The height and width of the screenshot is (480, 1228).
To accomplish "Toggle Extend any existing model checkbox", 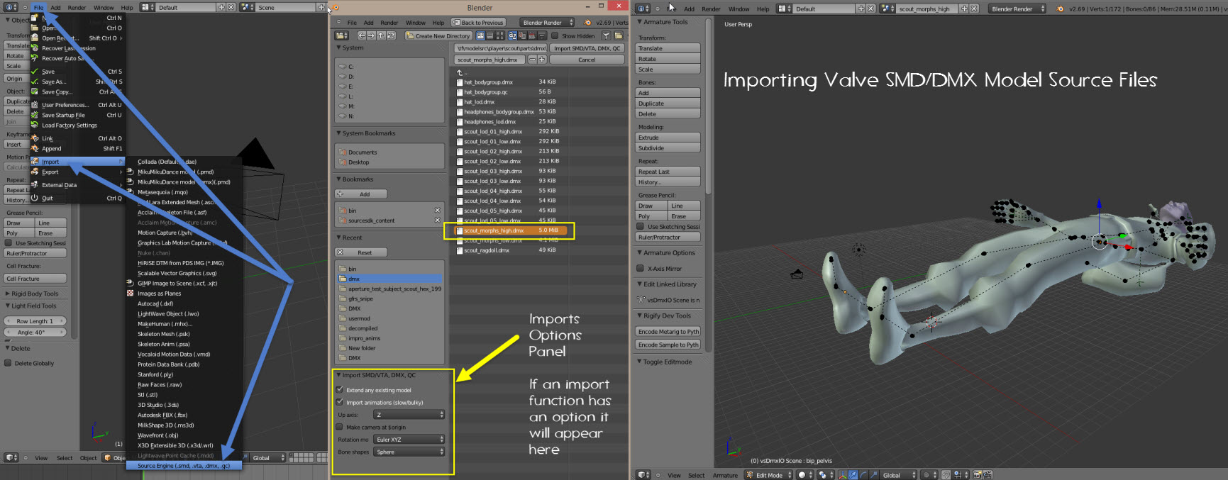I will pos(340,390).
